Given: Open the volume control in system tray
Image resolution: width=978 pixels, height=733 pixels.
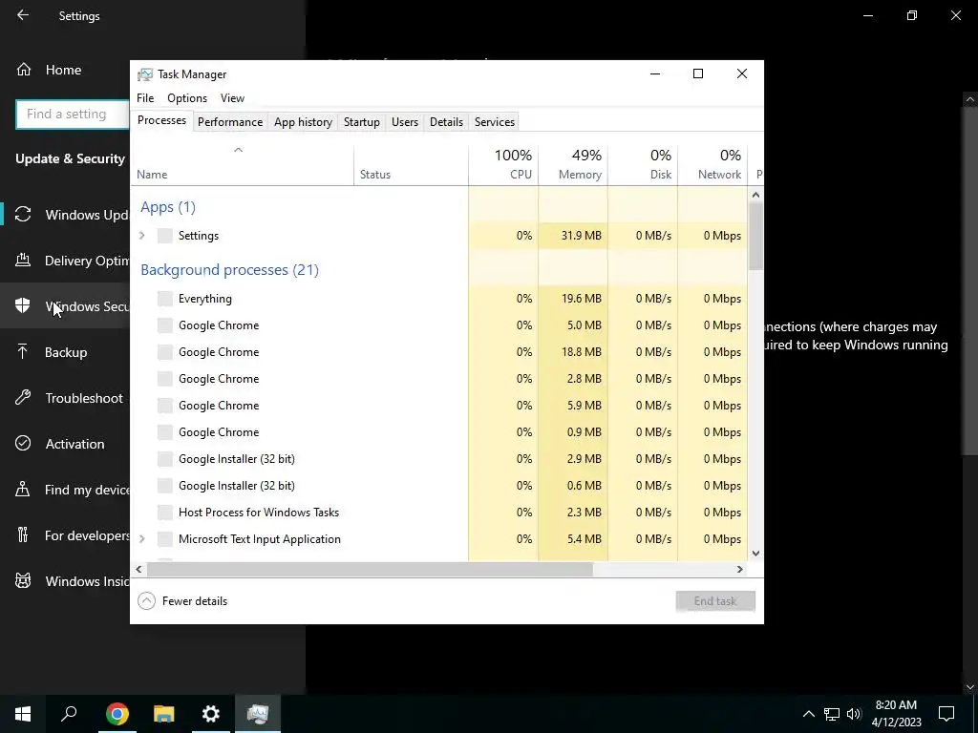Looking at the screenshot, I should pyautogui.click(x=854, y=714).
